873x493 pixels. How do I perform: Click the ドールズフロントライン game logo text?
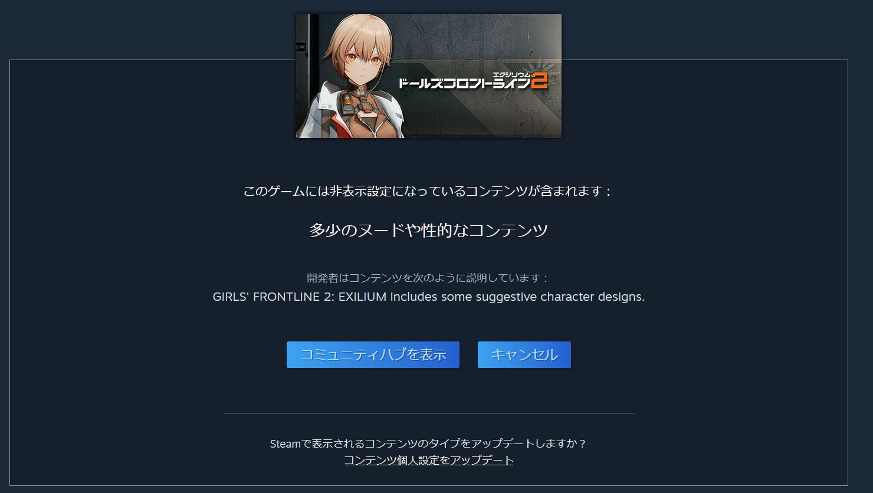tap(464, 83)
